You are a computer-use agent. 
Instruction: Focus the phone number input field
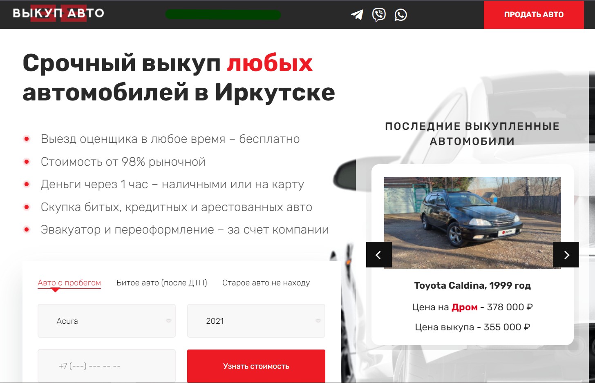[107, 366]
